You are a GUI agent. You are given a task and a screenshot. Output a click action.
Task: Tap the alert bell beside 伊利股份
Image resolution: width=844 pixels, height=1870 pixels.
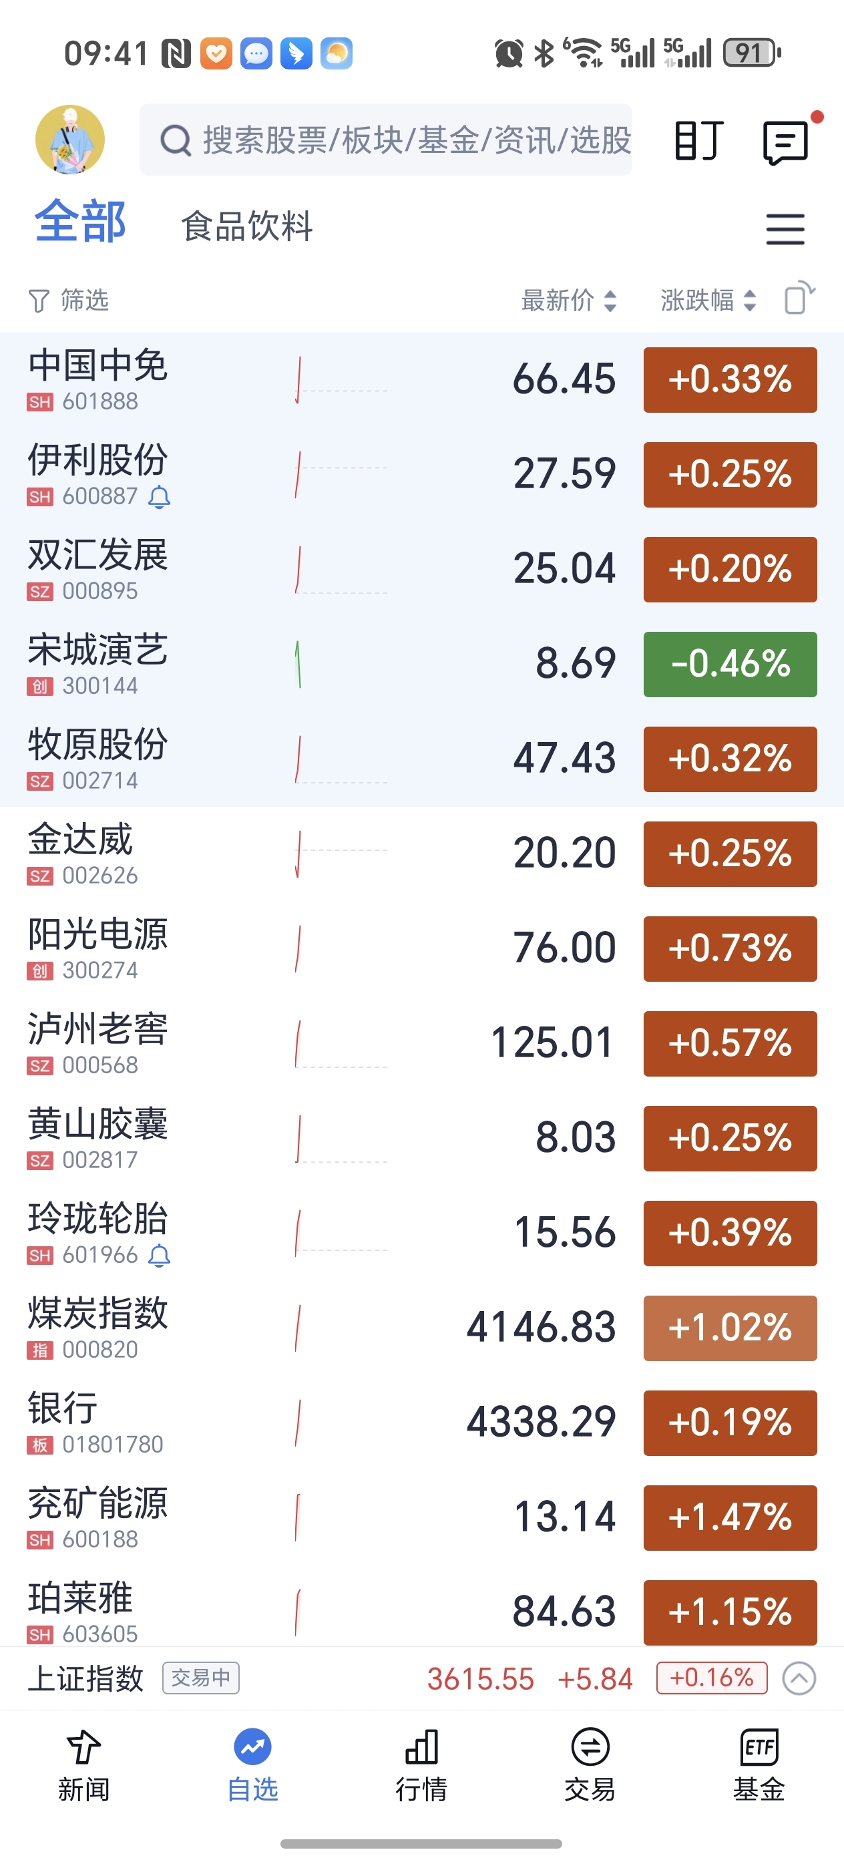pos(159,498)
